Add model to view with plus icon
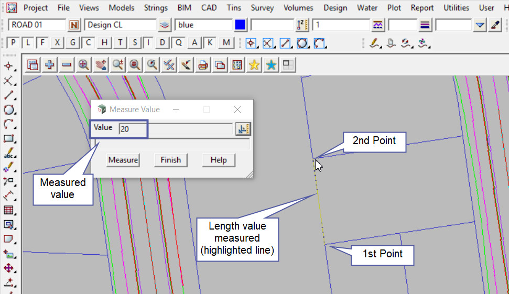Screen dimensions: 509x294 (x=49, y=65)
